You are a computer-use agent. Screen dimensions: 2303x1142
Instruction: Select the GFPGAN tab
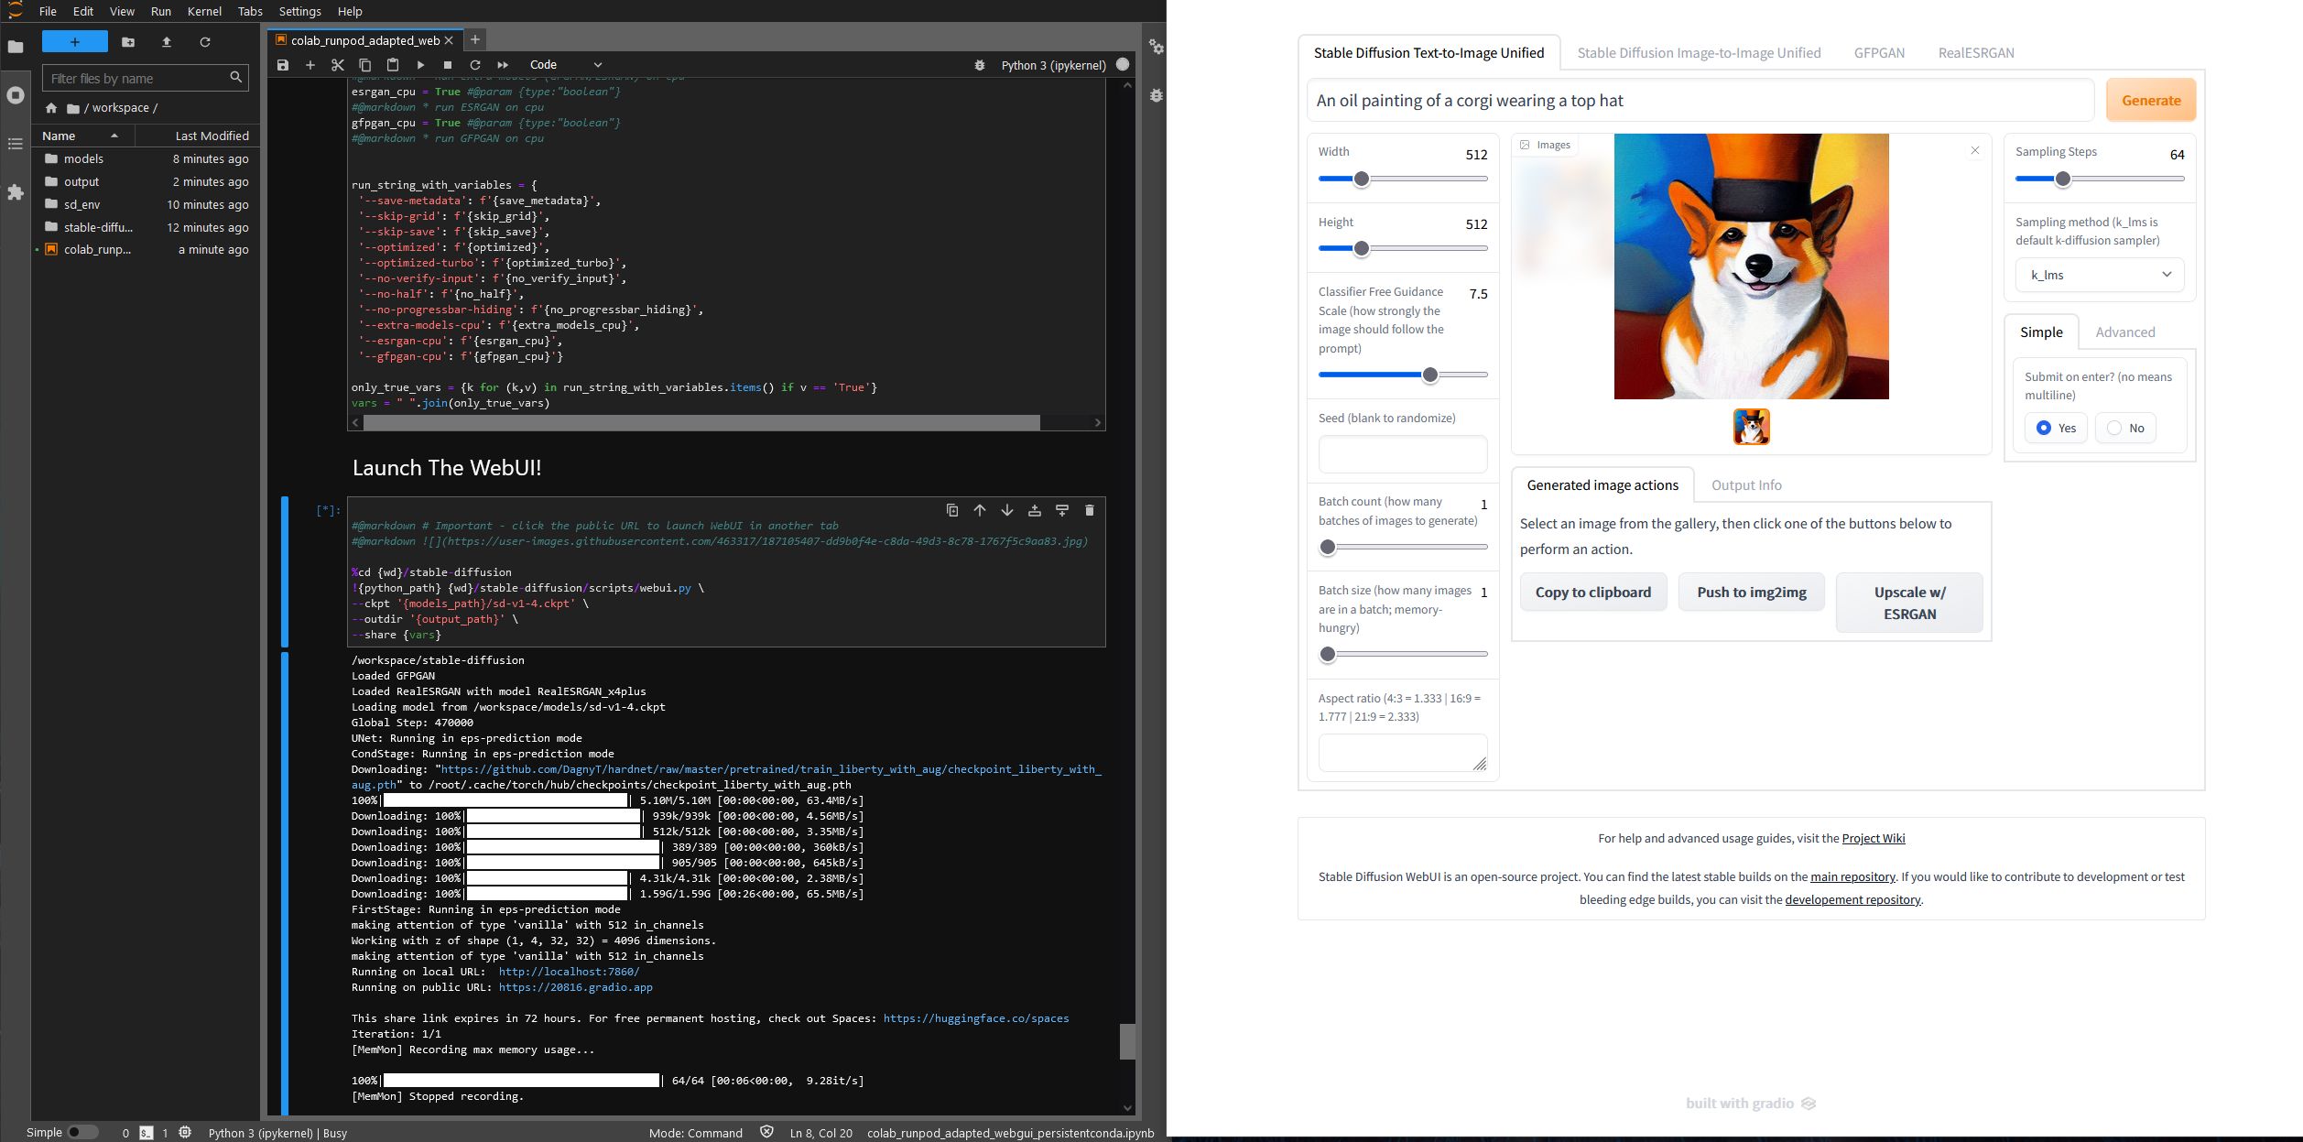point(1880,51)
